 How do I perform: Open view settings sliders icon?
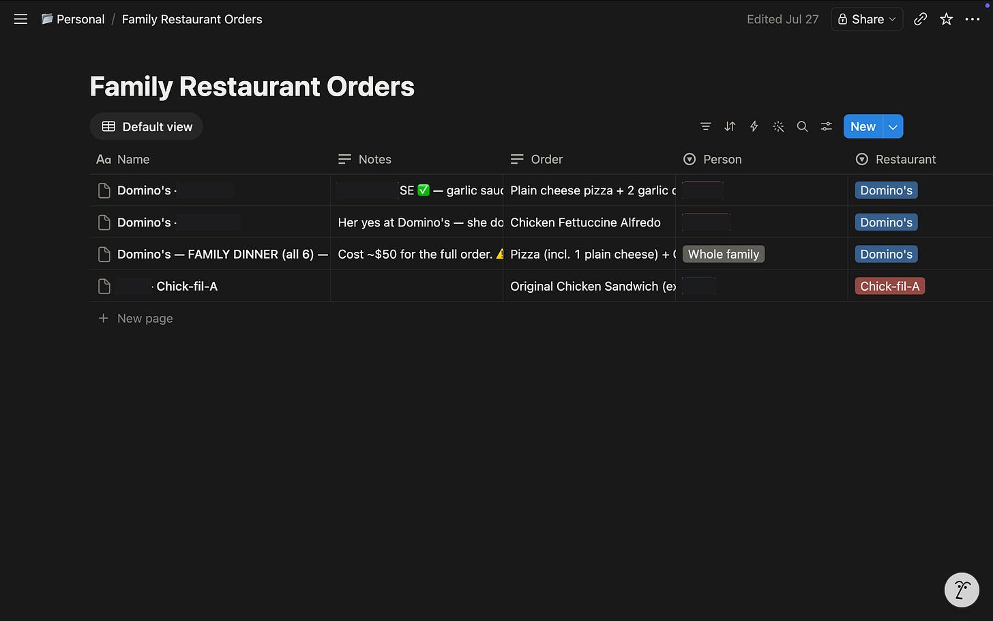(x=826, y=126)
